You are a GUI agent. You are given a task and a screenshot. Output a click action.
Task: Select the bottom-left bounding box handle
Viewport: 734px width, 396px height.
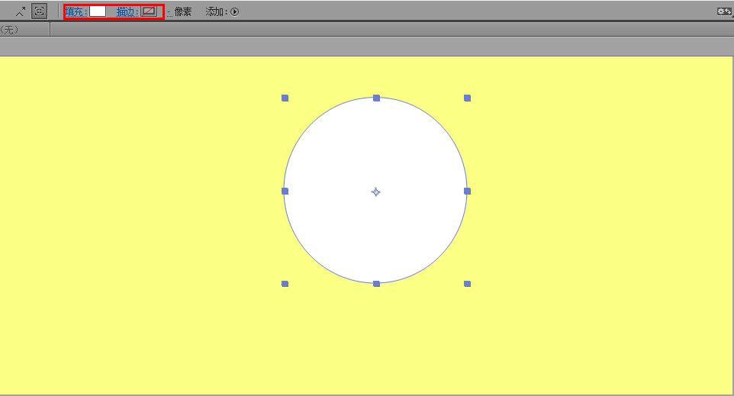coord(285,284)
